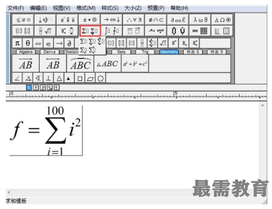Choose the summation without limits template
Image resolution: width=272 pixels, height=209 pixels.
pos(84,41)
